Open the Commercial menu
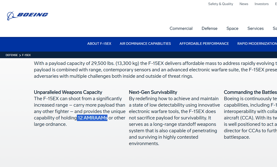Image resolution: width=277 pixels, height=167 pixels. click(181, 28)
